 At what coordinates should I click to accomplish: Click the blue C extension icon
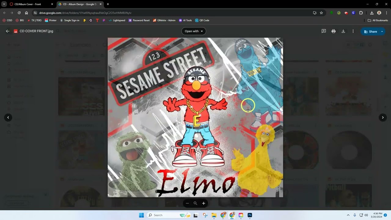click(353, 13)
